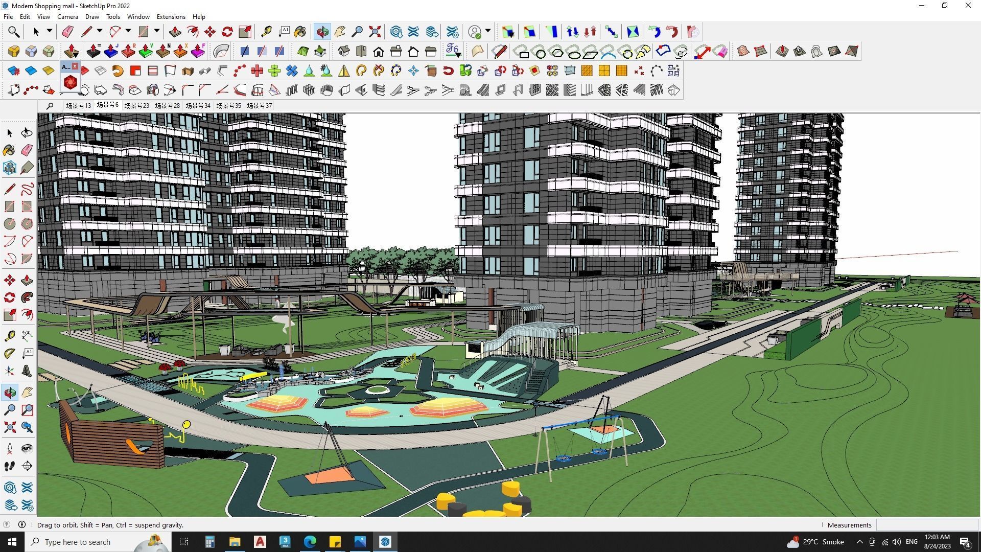The height and width of the screenshot is (552, 981).
Task: Choose the Rotate tool
Action: [x=226, y=31]
